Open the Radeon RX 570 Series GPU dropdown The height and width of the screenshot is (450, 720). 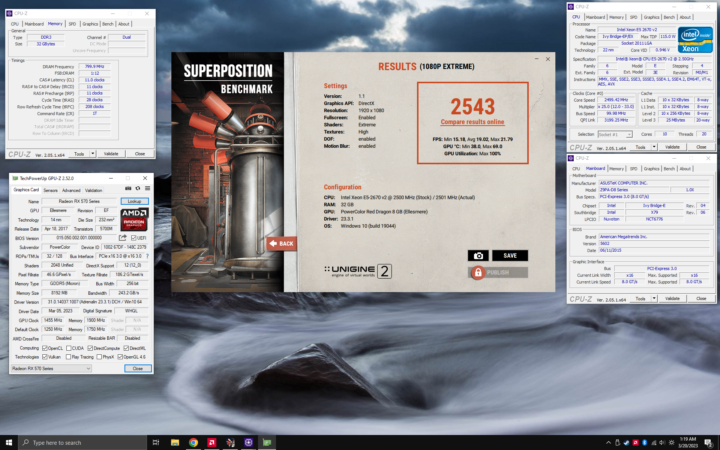(51, 369)
